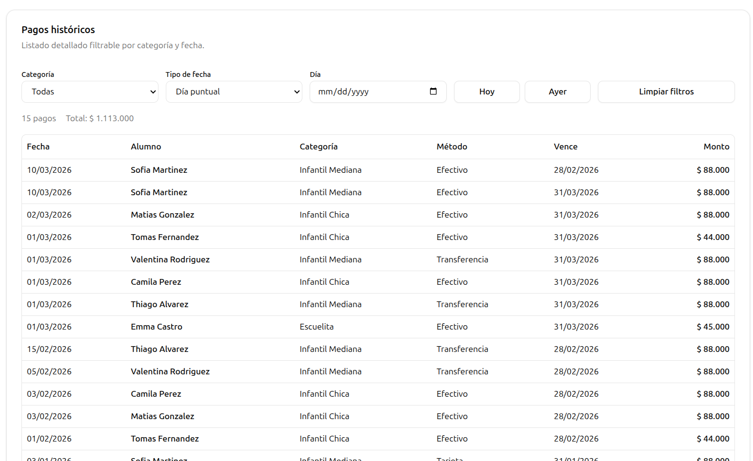Screen dimensions: 753x461
Task: Select Valentina Rodriguez payment dated 05/02/2026
Action: tap(170, 371)
